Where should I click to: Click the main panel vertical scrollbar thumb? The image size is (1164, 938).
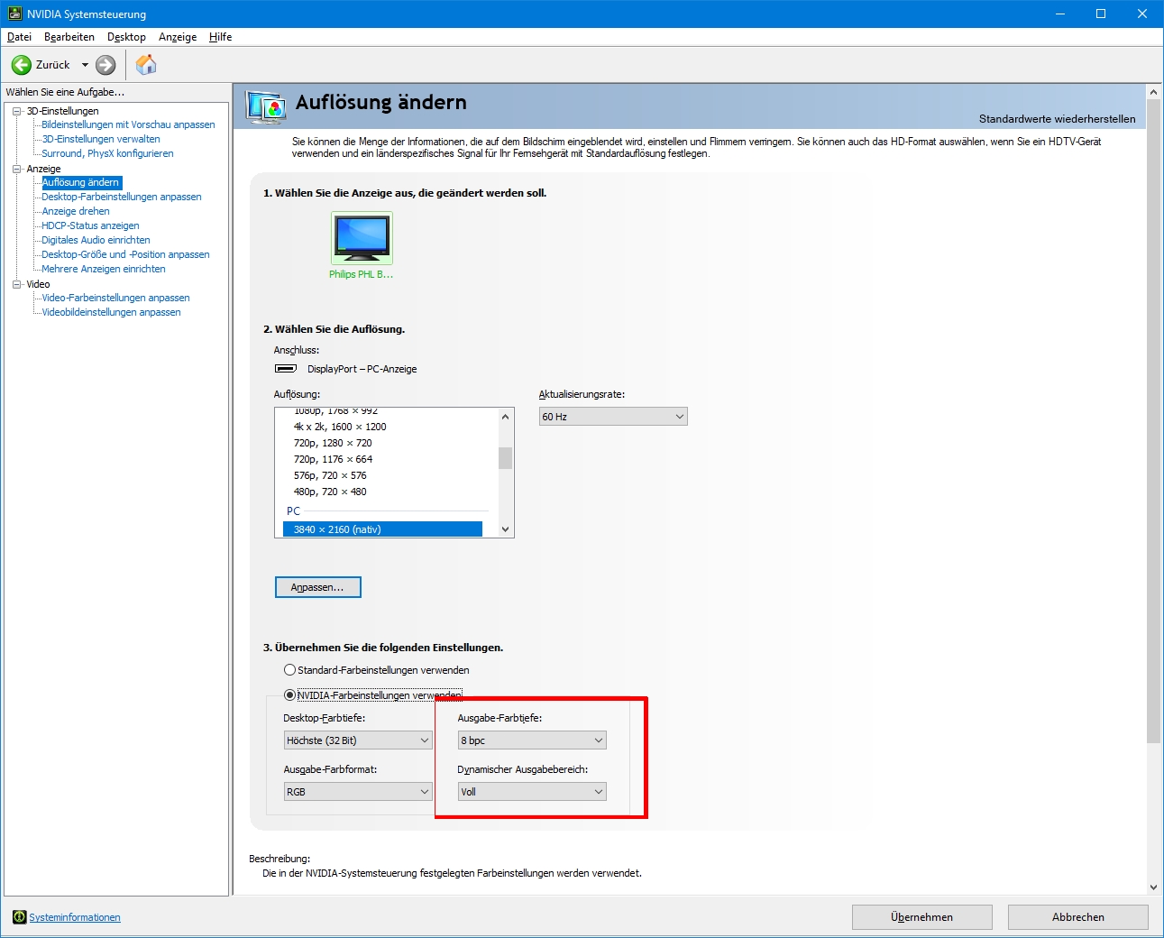(1153, 421)
